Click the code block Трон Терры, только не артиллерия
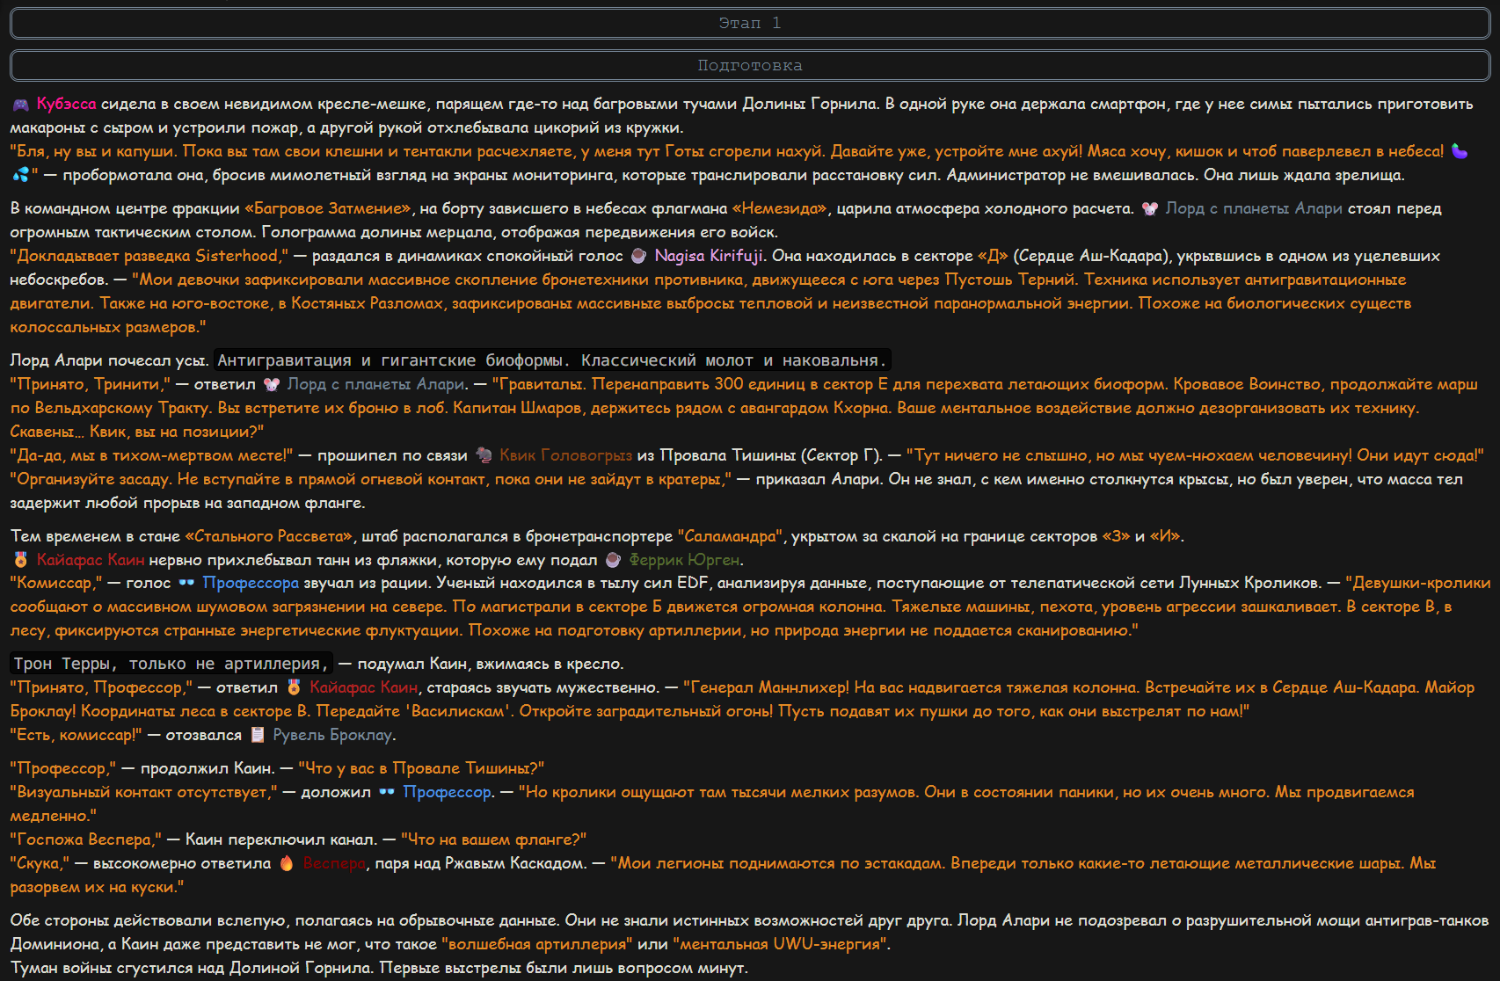 coord(171,664)
